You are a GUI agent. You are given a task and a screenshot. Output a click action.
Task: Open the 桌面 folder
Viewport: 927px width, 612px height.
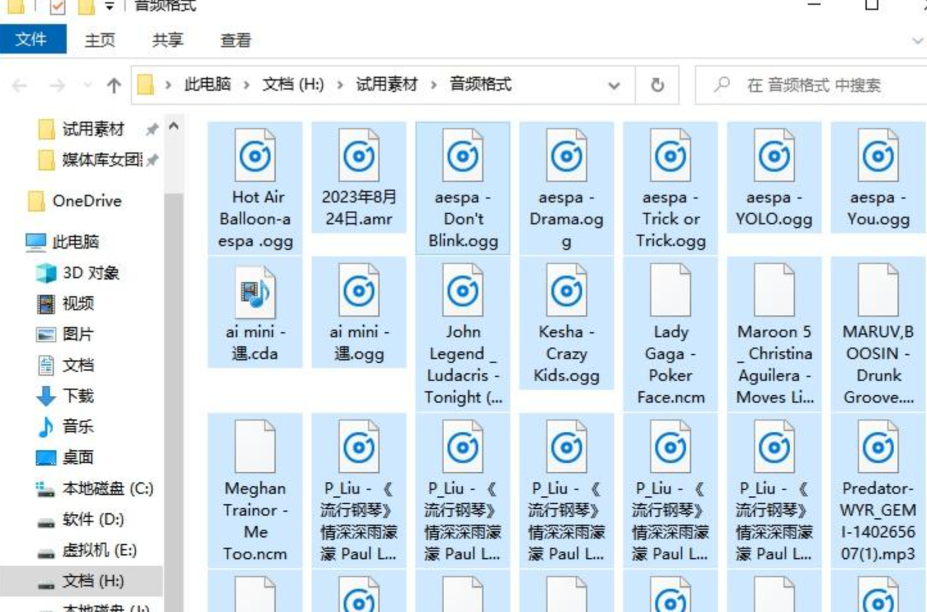[78, 457]
